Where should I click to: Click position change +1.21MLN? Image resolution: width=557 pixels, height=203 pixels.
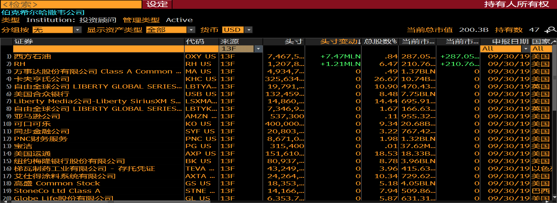click(x=340, y=64)
